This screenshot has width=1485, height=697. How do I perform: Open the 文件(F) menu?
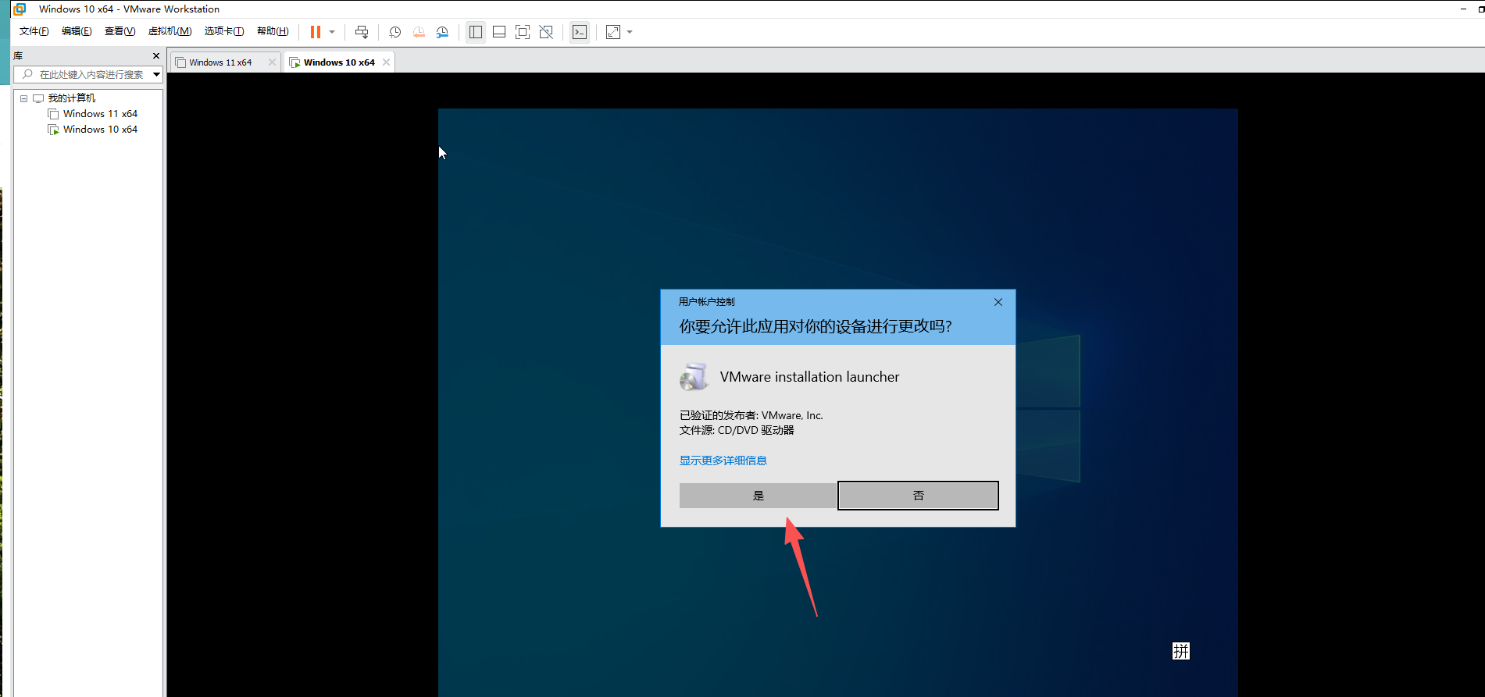(34, 31)
